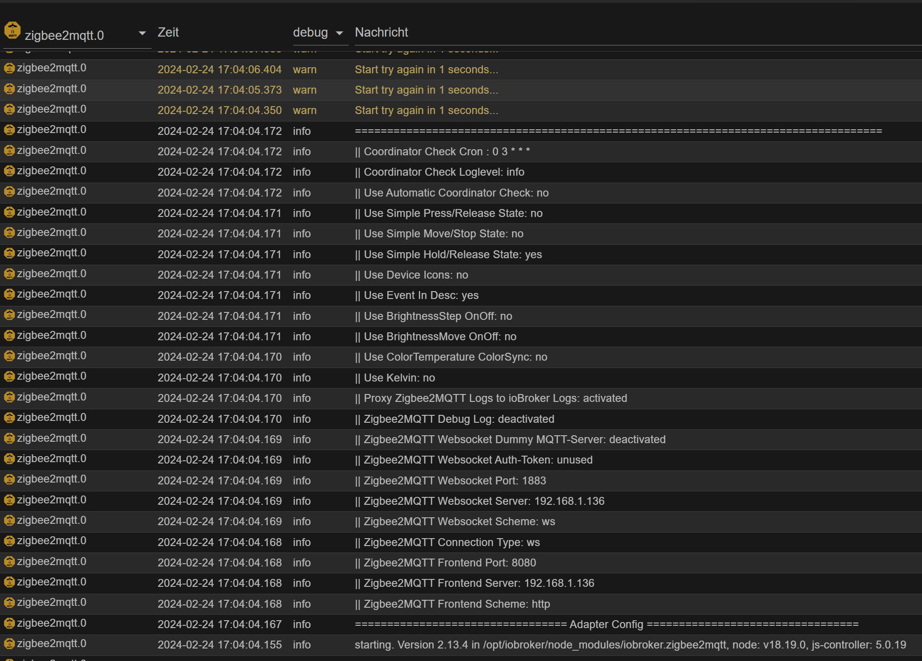Viewport: 922px width, 661px height.
Task: Select '|| Use Simple Hold/Release State: yes'
Action: pyautogui.click(x=448, y=254)
